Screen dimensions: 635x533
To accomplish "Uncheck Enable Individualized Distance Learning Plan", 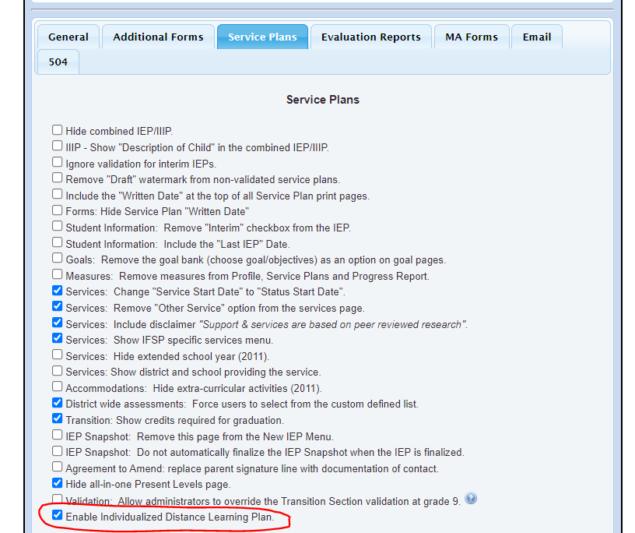I will coord(57,515).
